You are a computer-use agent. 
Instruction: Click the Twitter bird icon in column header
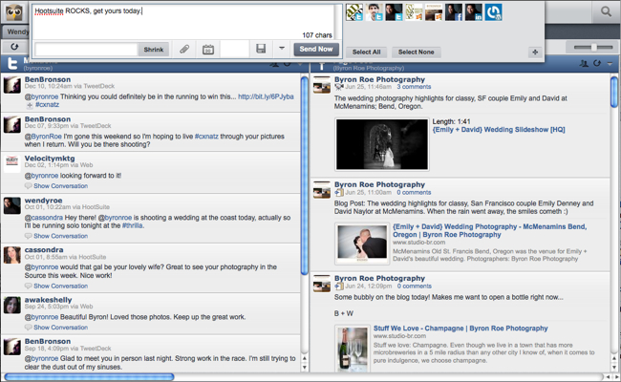pyautogui.click(x=11, y=64)
